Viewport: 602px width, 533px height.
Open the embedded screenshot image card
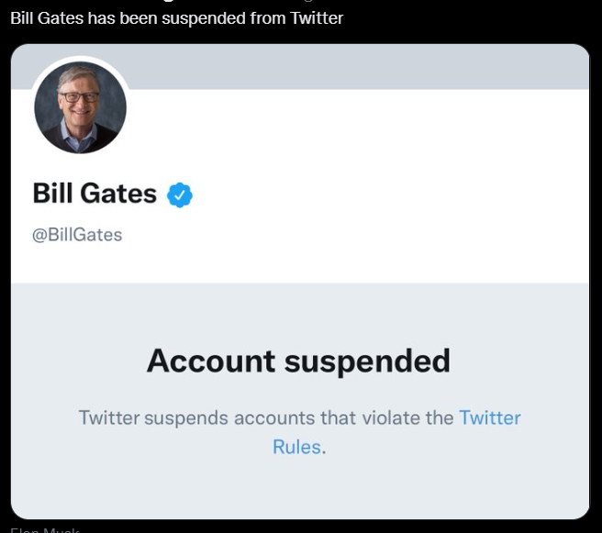[x=300, y=282]
